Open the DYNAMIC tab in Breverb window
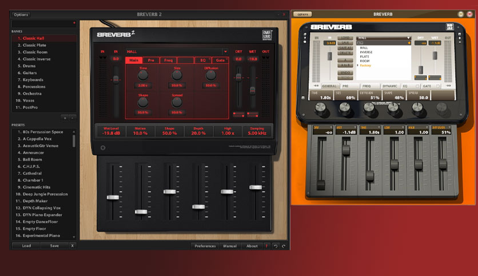 pos(389,86)
